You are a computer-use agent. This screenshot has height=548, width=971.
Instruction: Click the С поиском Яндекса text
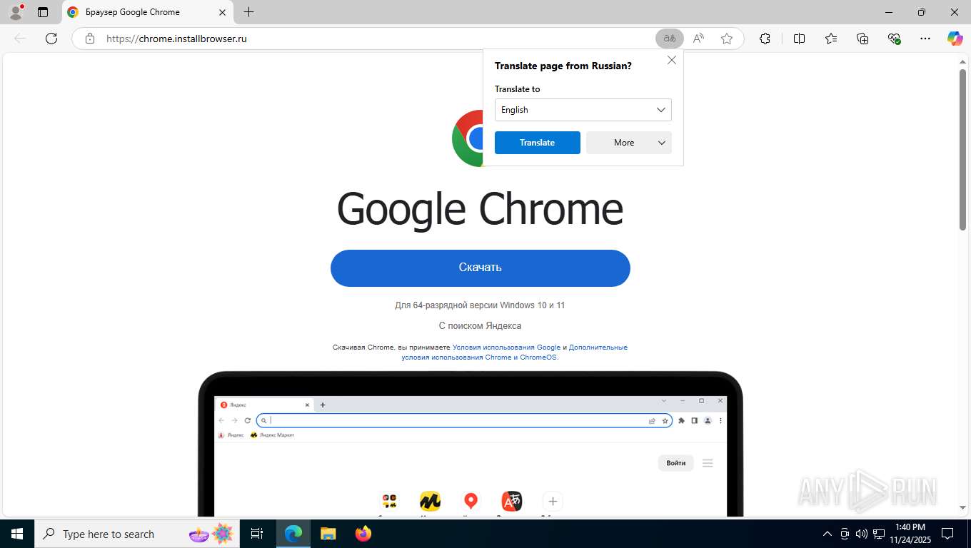(x=480, y=326)
